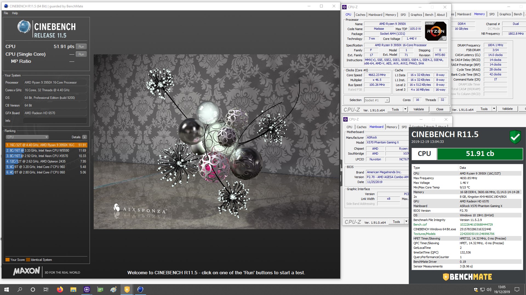Click the 51.91 cb score bar
Screen dimensions: 526x295
click(x=480, y=154)
